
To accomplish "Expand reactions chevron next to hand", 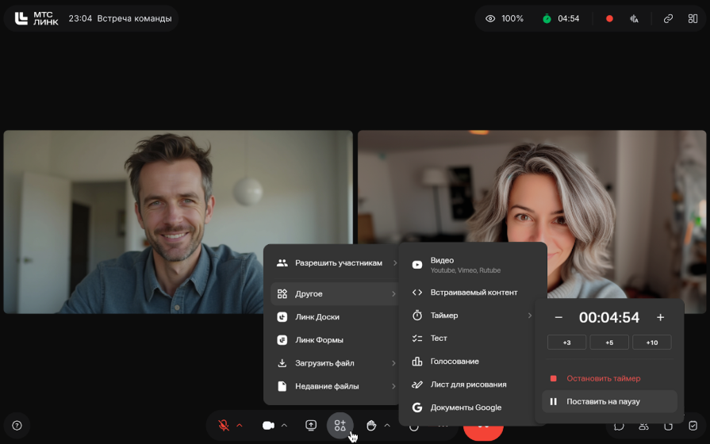I will coord(387,426).
